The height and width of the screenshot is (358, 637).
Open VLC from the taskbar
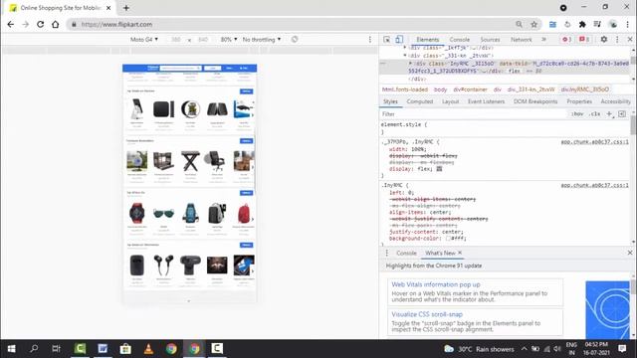coord(148,349)
